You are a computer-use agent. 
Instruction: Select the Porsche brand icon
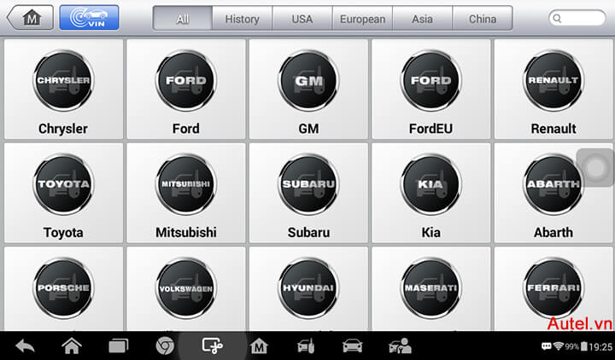coord(63,288)
